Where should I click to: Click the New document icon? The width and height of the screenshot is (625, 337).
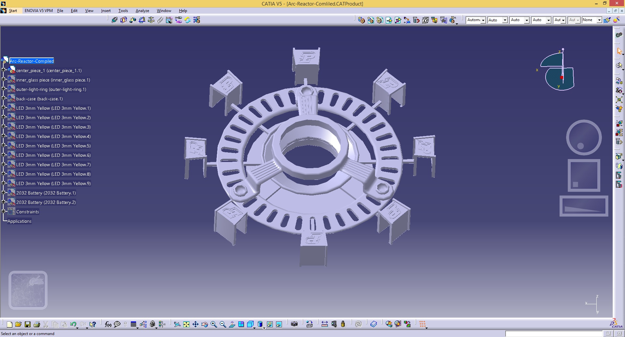point(9,324)
